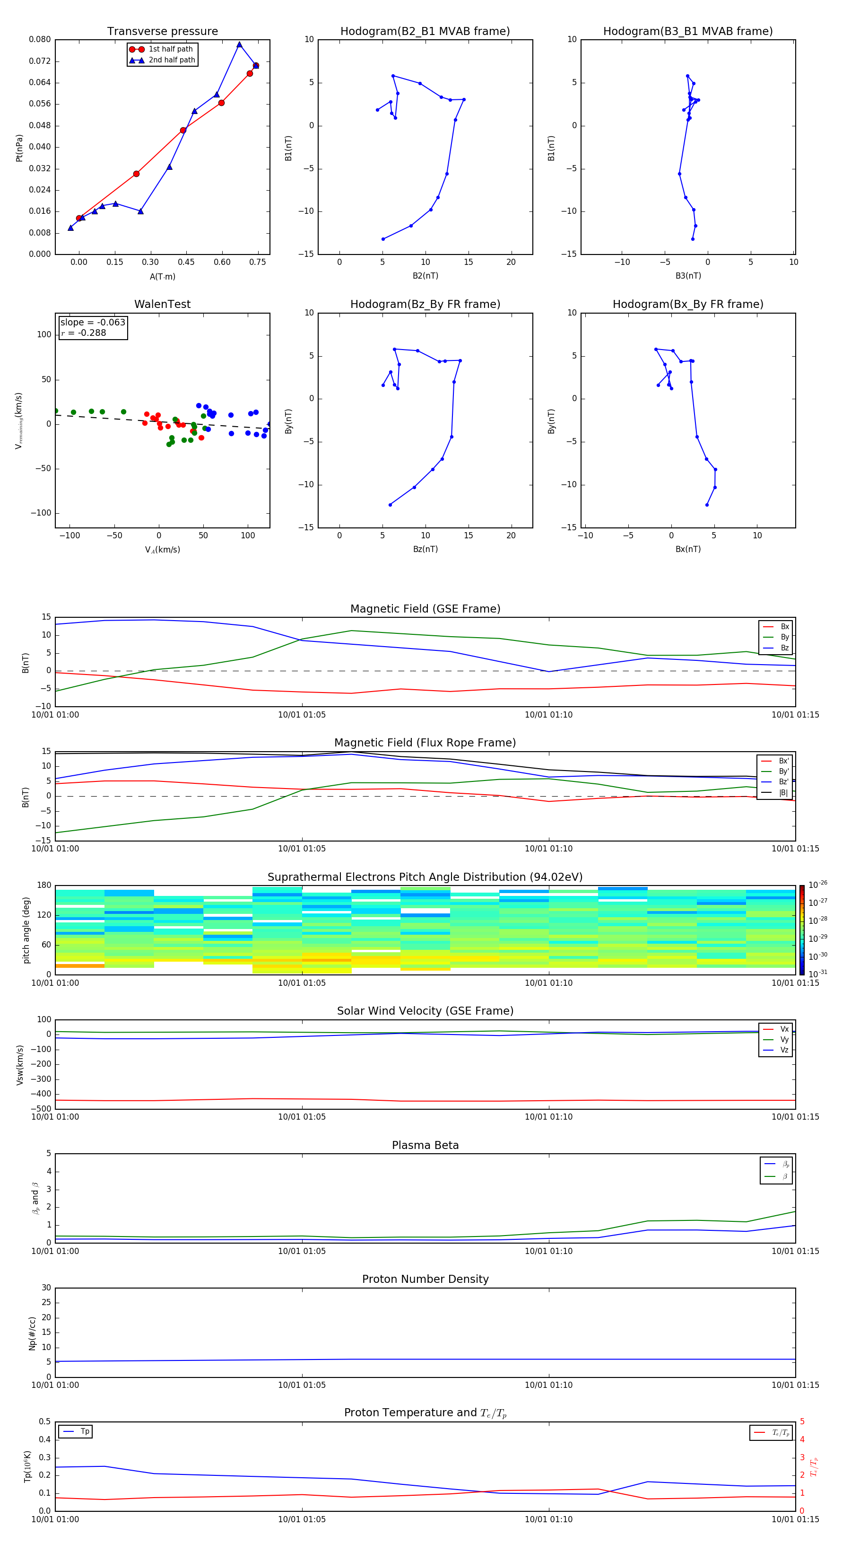This screenshot has width=851, height=1561.
Task: Click 'Hodogram(B3_B1 MVAB frame)' title
Action: tap(688, 32)
